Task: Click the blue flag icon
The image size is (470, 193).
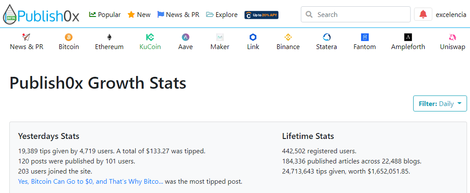Action: tap(161, 15)
